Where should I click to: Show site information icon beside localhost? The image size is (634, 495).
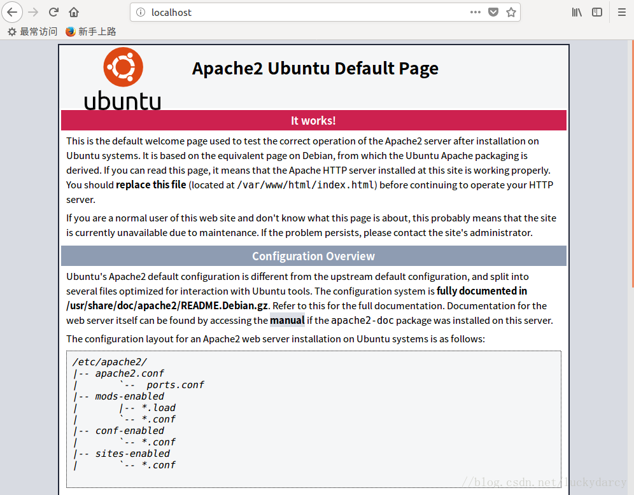[x=141, y=12]
